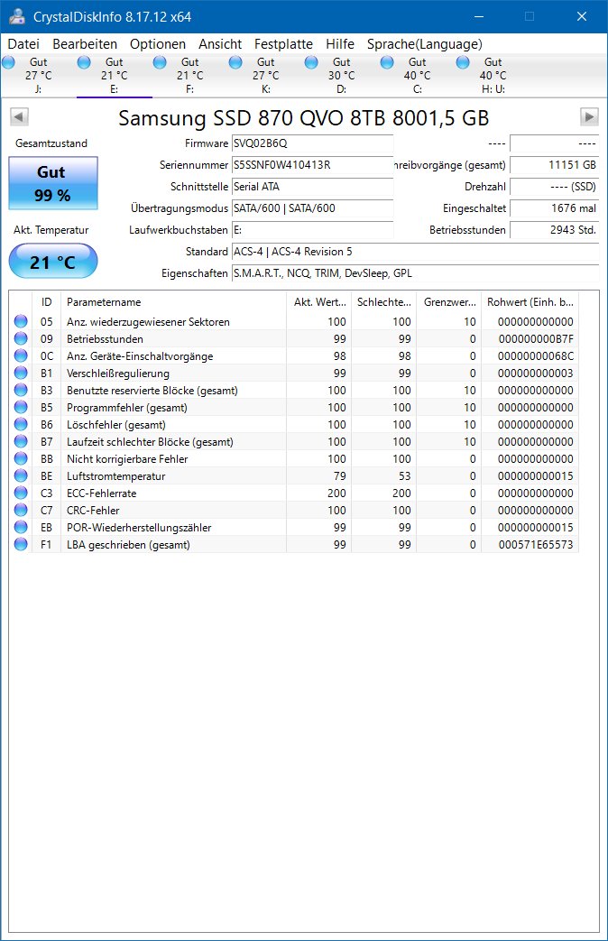Click raw value 000000000B7F
Image resolution: width=608 pixels, height=941 pixels.
pos(535,338)
